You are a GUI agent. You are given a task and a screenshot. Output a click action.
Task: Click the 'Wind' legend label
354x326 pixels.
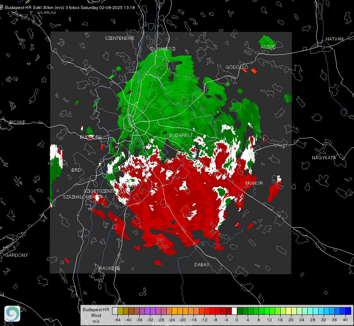pos(96,315)
